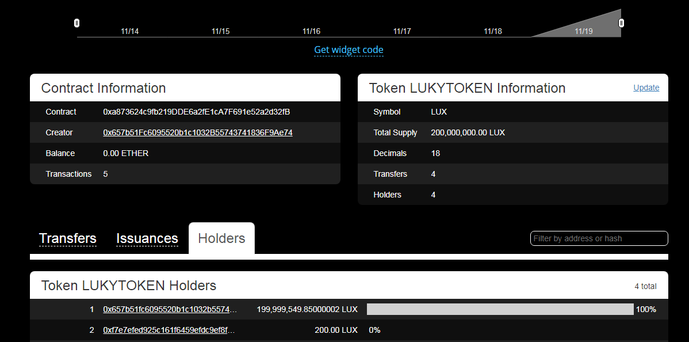Click the 0.00 ETHER balance value
The image size is (689, 342).
(126, 153)
